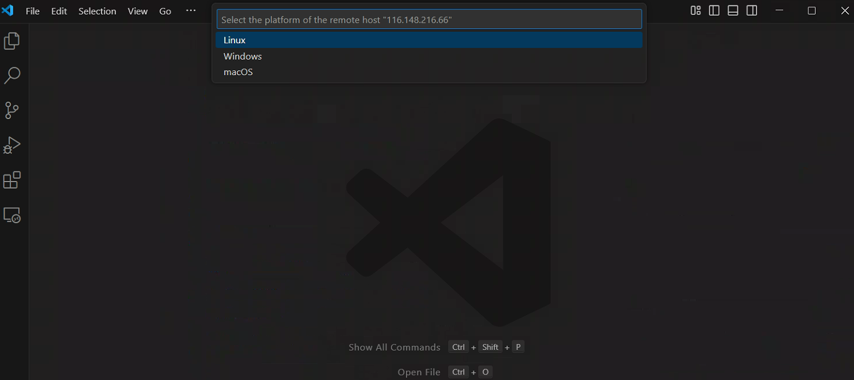Close the VS Code window
Image resolution: width=854 pixels, height=380 pixels.
[x=844, y=10]
